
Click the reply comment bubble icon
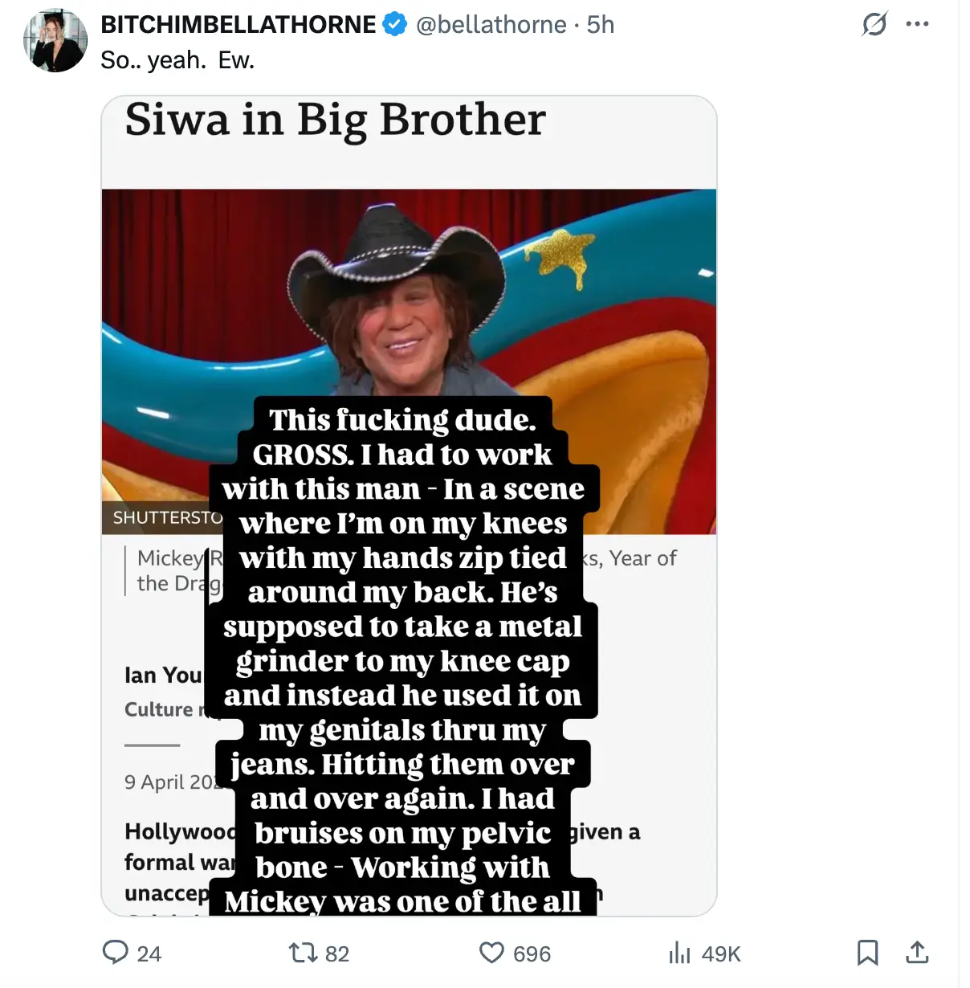(x=116, y=953)
